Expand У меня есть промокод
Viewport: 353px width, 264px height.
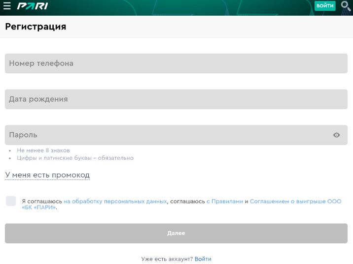coord(47,175)
